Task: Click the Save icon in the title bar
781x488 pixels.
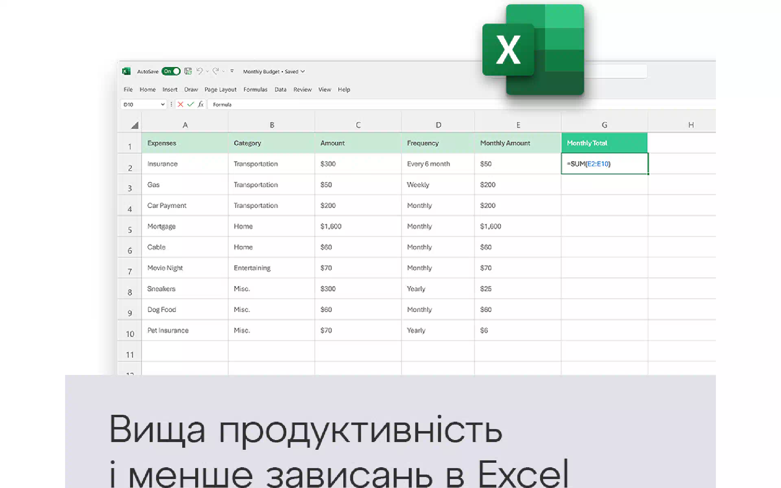Action: tap(188, 71)
